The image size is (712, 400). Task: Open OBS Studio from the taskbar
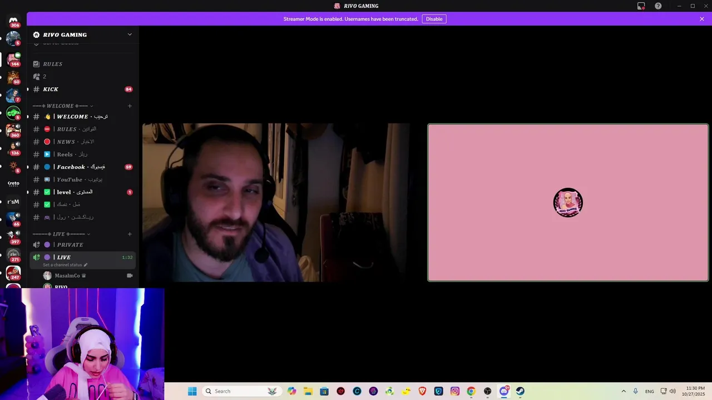[x=488, y=391]
